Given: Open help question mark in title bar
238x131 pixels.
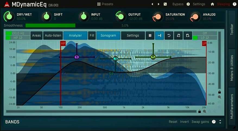Looking at the screenshot, I should click(234, 4).
